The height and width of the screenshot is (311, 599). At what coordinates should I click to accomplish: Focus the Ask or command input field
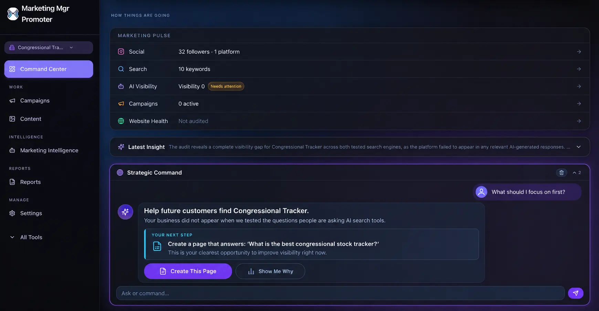click(340, 293)
